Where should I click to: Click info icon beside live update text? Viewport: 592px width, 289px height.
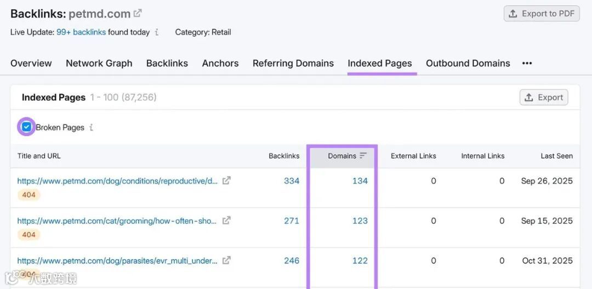pos(157,32)
